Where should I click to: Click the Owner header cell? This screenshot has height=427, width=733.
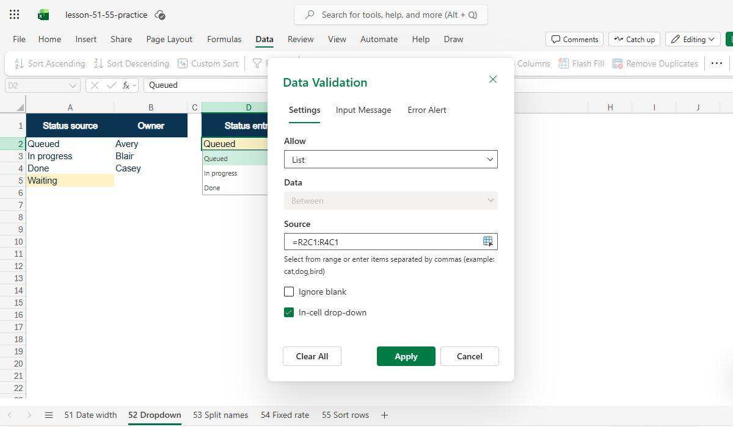click(x=151, y=126)
